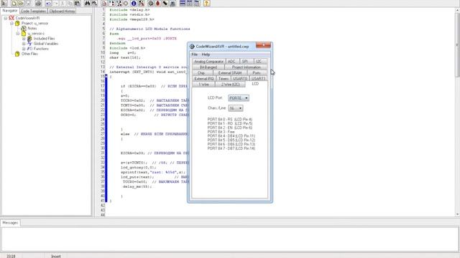The image size is (460, 258).
Task: Open the Ports tab
Action: tap(257, 73)
